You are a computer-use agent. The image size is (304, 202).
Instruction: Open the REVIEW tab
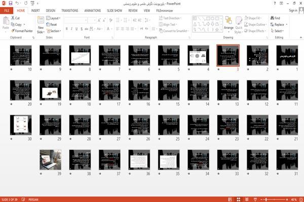133,11
